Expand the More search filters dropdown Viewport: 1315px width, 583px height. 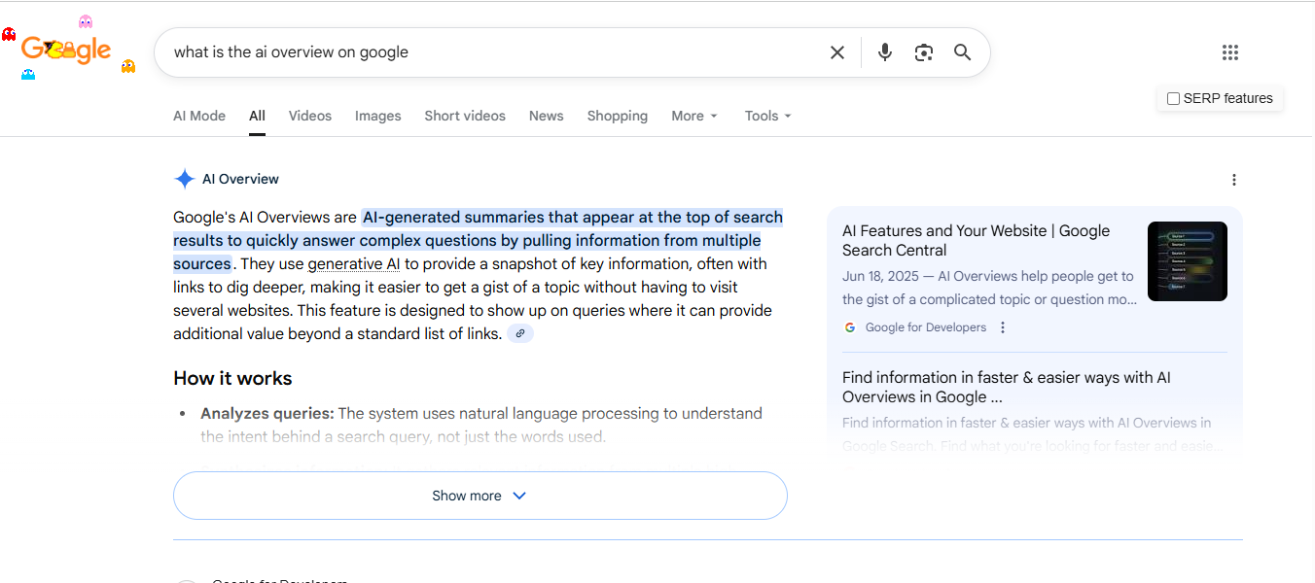(693, 116)
